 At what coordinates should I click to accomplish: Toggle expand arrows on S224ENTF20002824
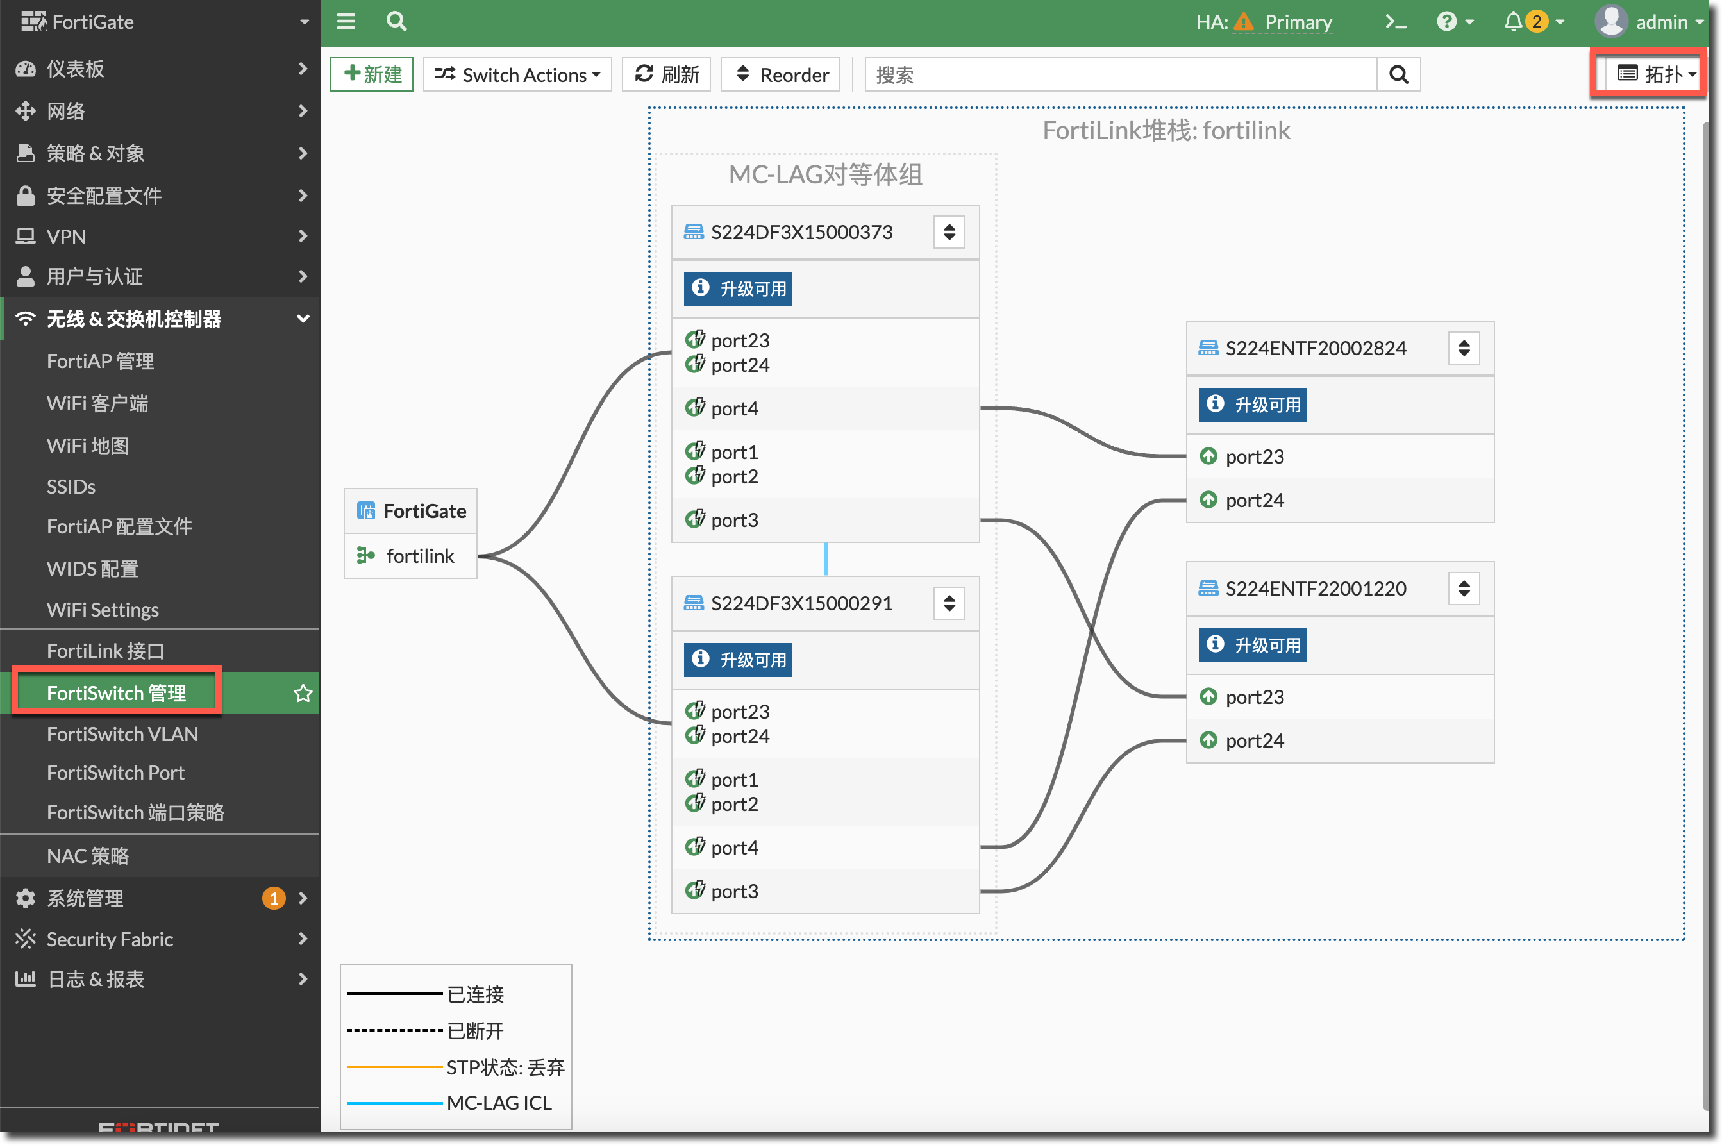[x=1464, y=348]
